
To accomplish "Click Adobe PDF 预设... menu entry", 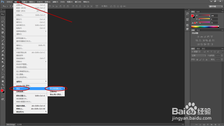I will [31, 86].
